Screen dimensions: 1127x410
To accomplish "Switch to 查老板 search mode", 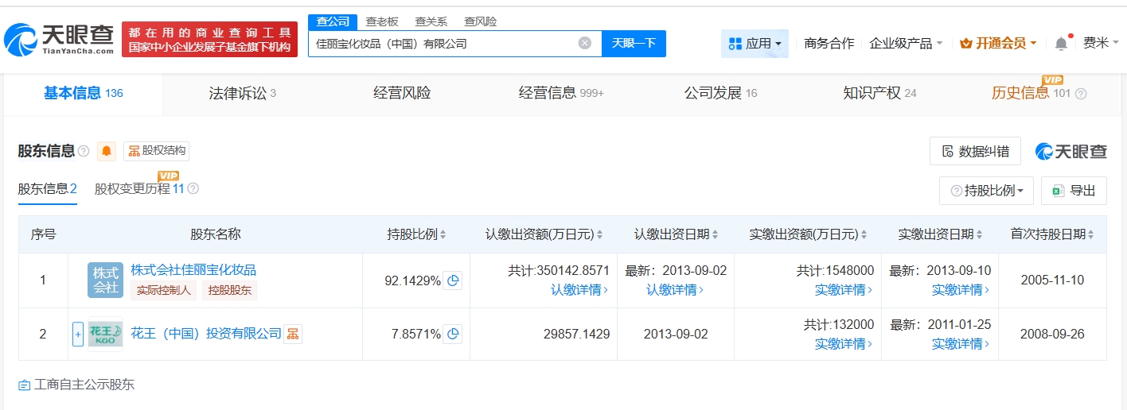I will (x=382, y=21).
